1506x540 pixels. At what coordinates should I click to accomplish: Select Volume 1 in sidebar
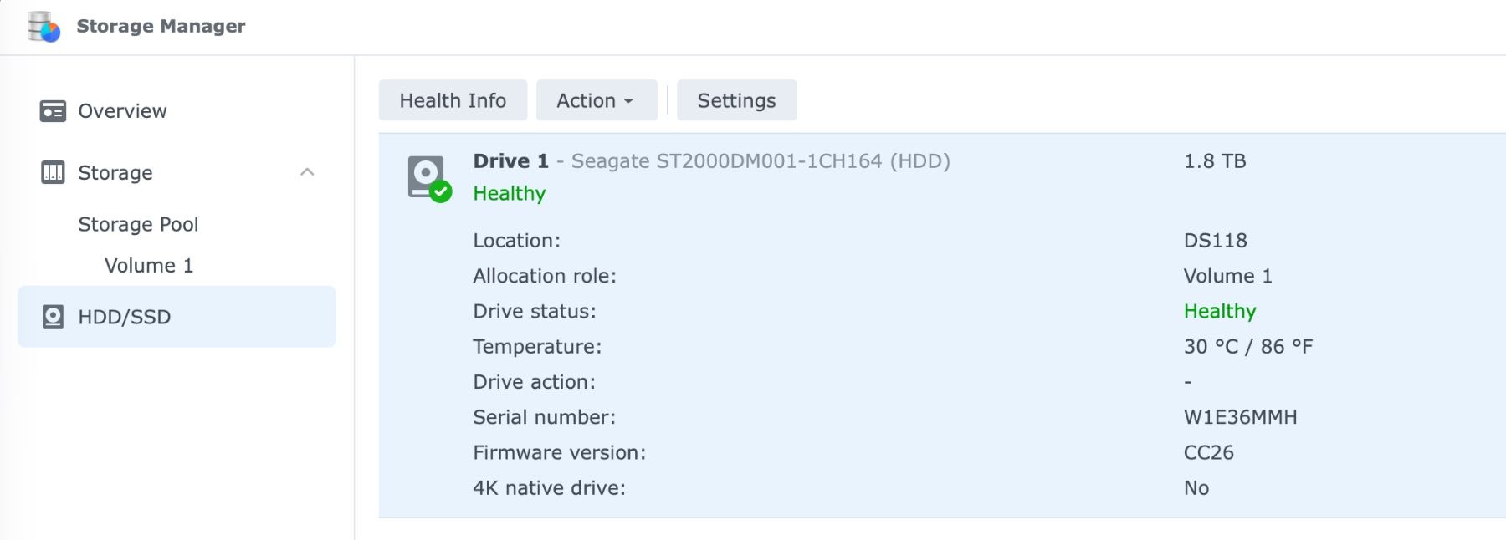(x=149, y=266)
